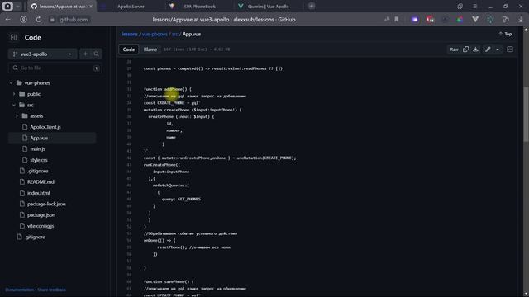Image resolution: width=529 pixels, height=297 pixels.
Task: Reload the current page
Action: 39,20
